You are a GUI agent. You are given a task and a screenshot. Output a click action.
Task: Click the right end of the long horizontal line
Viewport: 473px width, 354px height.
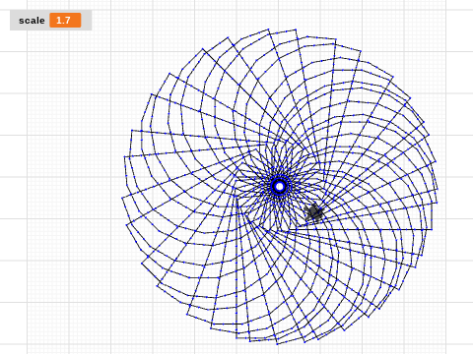[432, 229]
